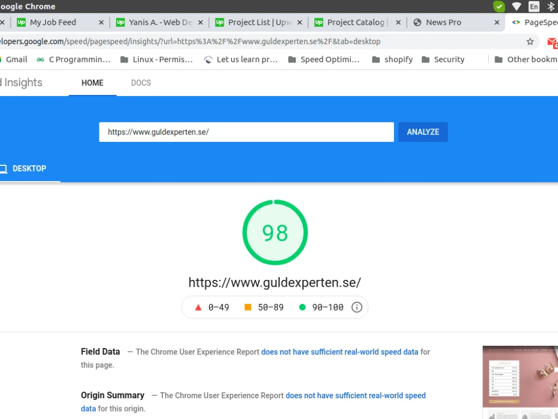Open the Linux - Permis... bookmark folder

(157, 60)
